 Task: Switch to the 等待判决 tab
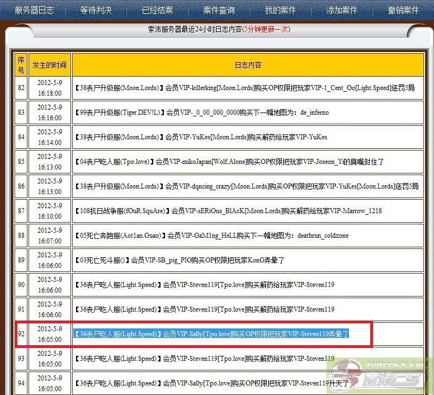point(96,10)
